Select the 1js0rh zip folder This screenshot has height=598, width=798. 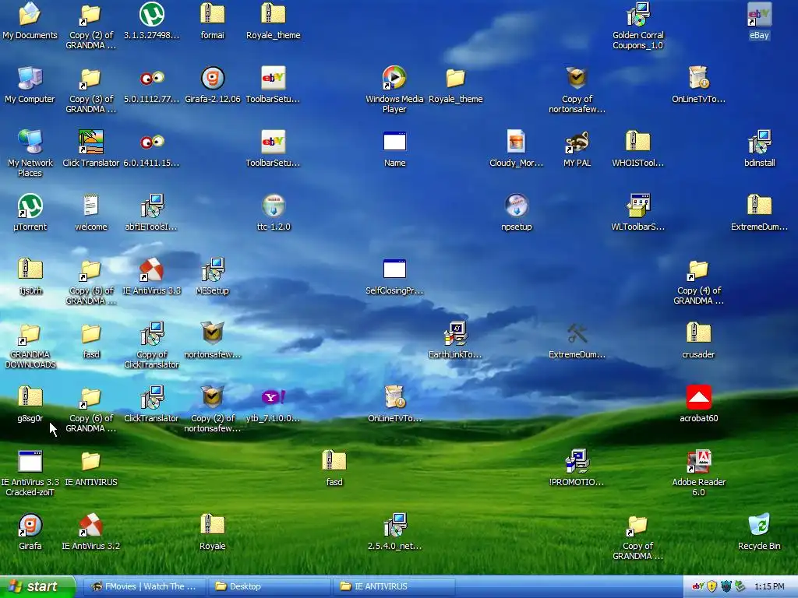30,269
